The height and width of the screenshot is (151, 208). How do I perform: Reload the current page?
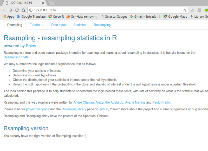pos(17,10)
